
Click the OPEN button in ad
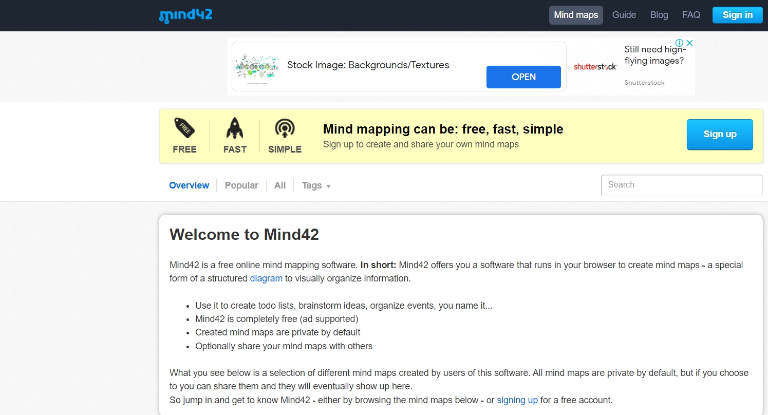[523, 77]
